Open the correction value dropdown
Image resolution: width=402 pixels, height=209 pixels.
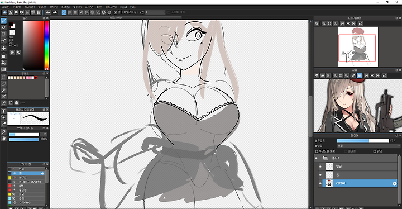coord(155,12)
